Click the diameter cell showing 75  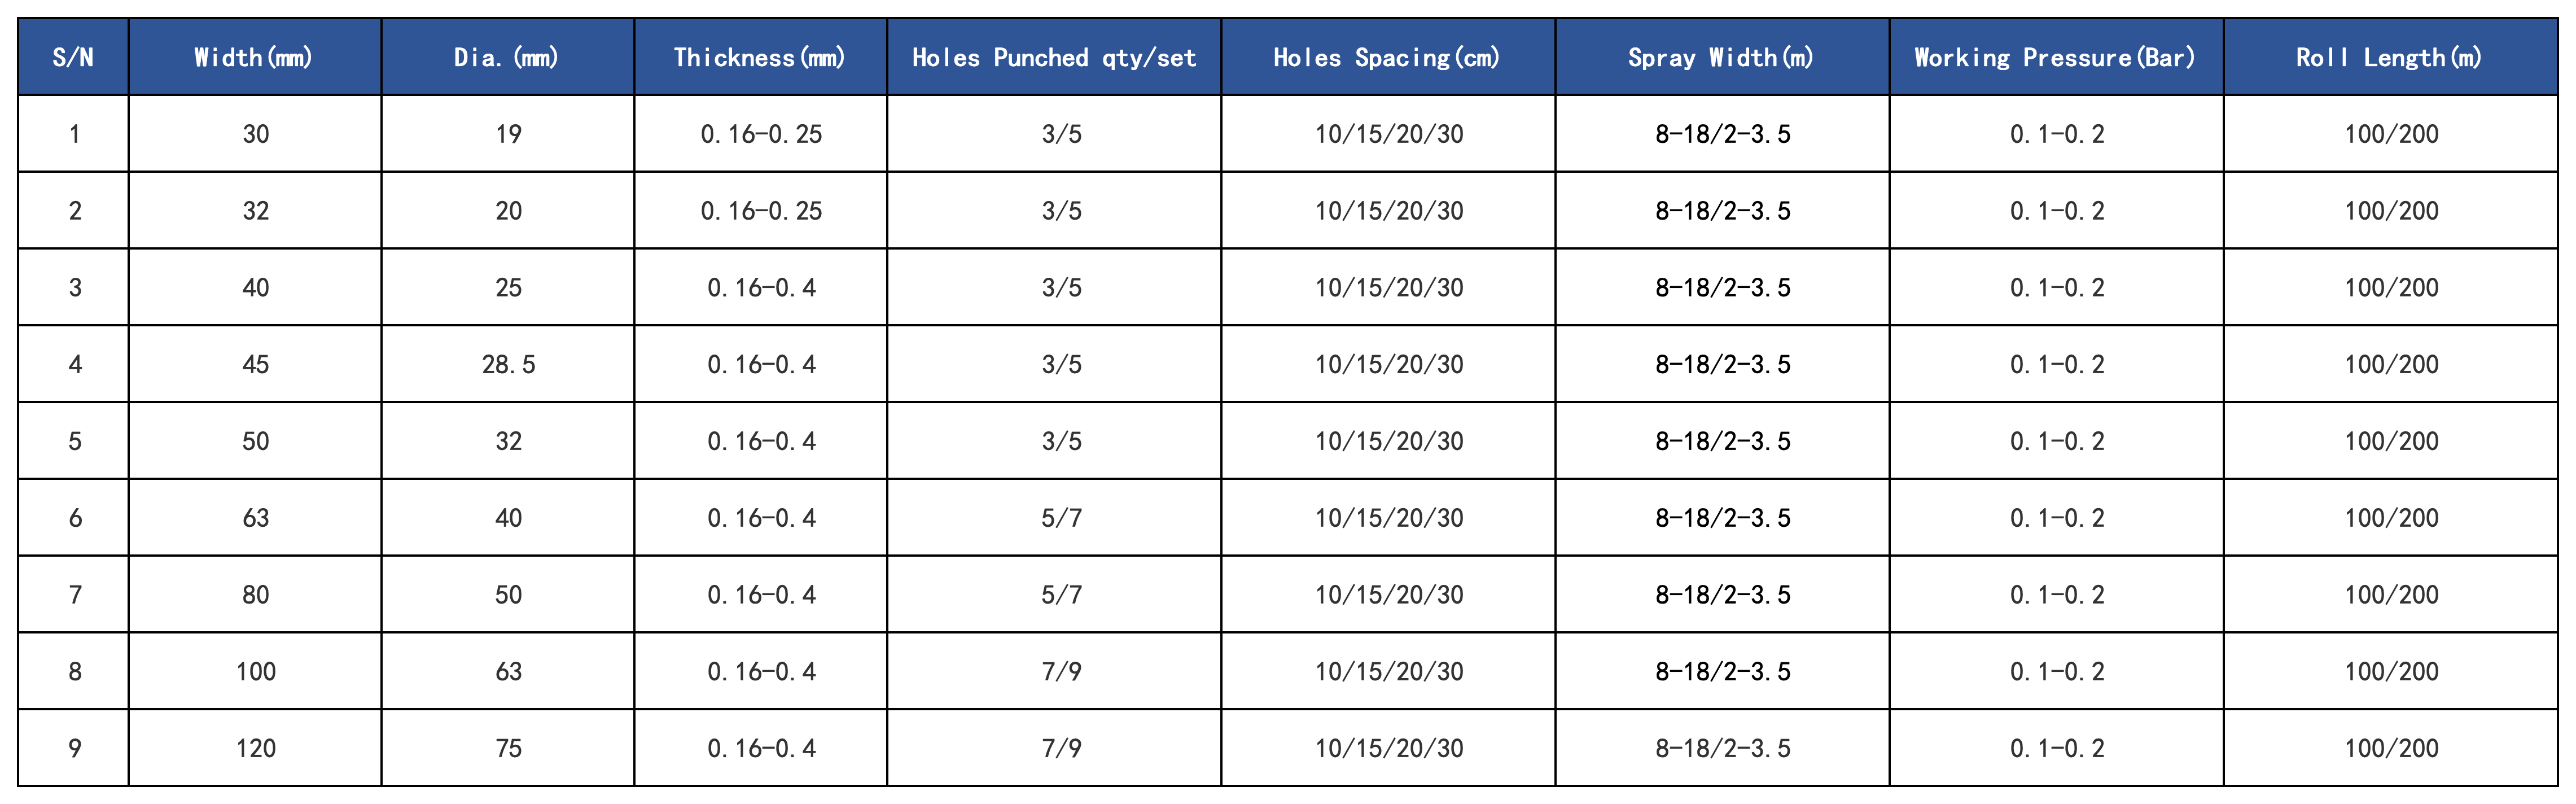[x=508, y=748]
